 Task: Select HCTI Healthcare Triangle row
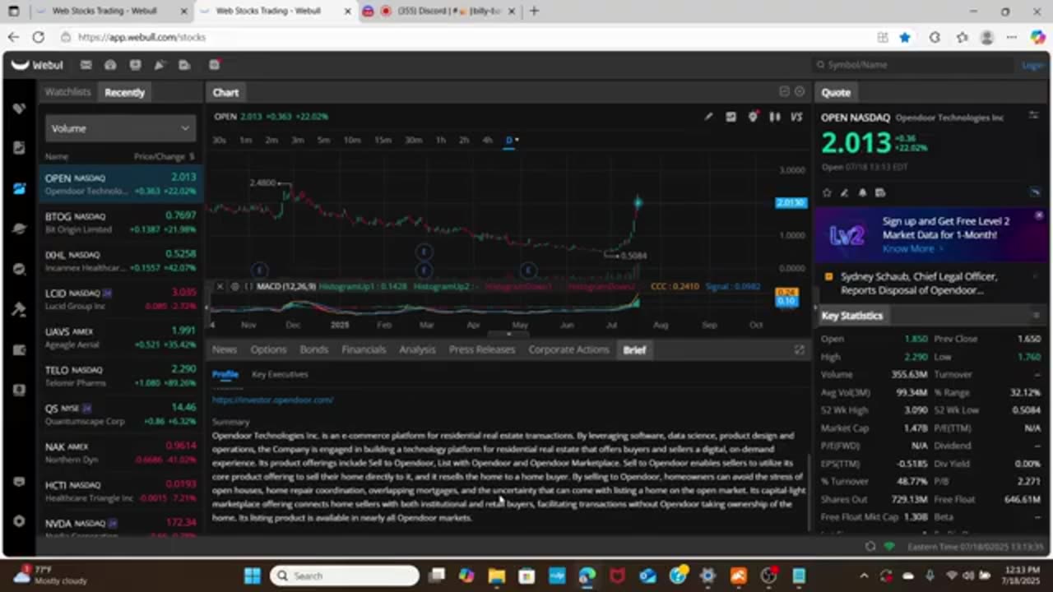pyautogui.click(x=120, y=491)
